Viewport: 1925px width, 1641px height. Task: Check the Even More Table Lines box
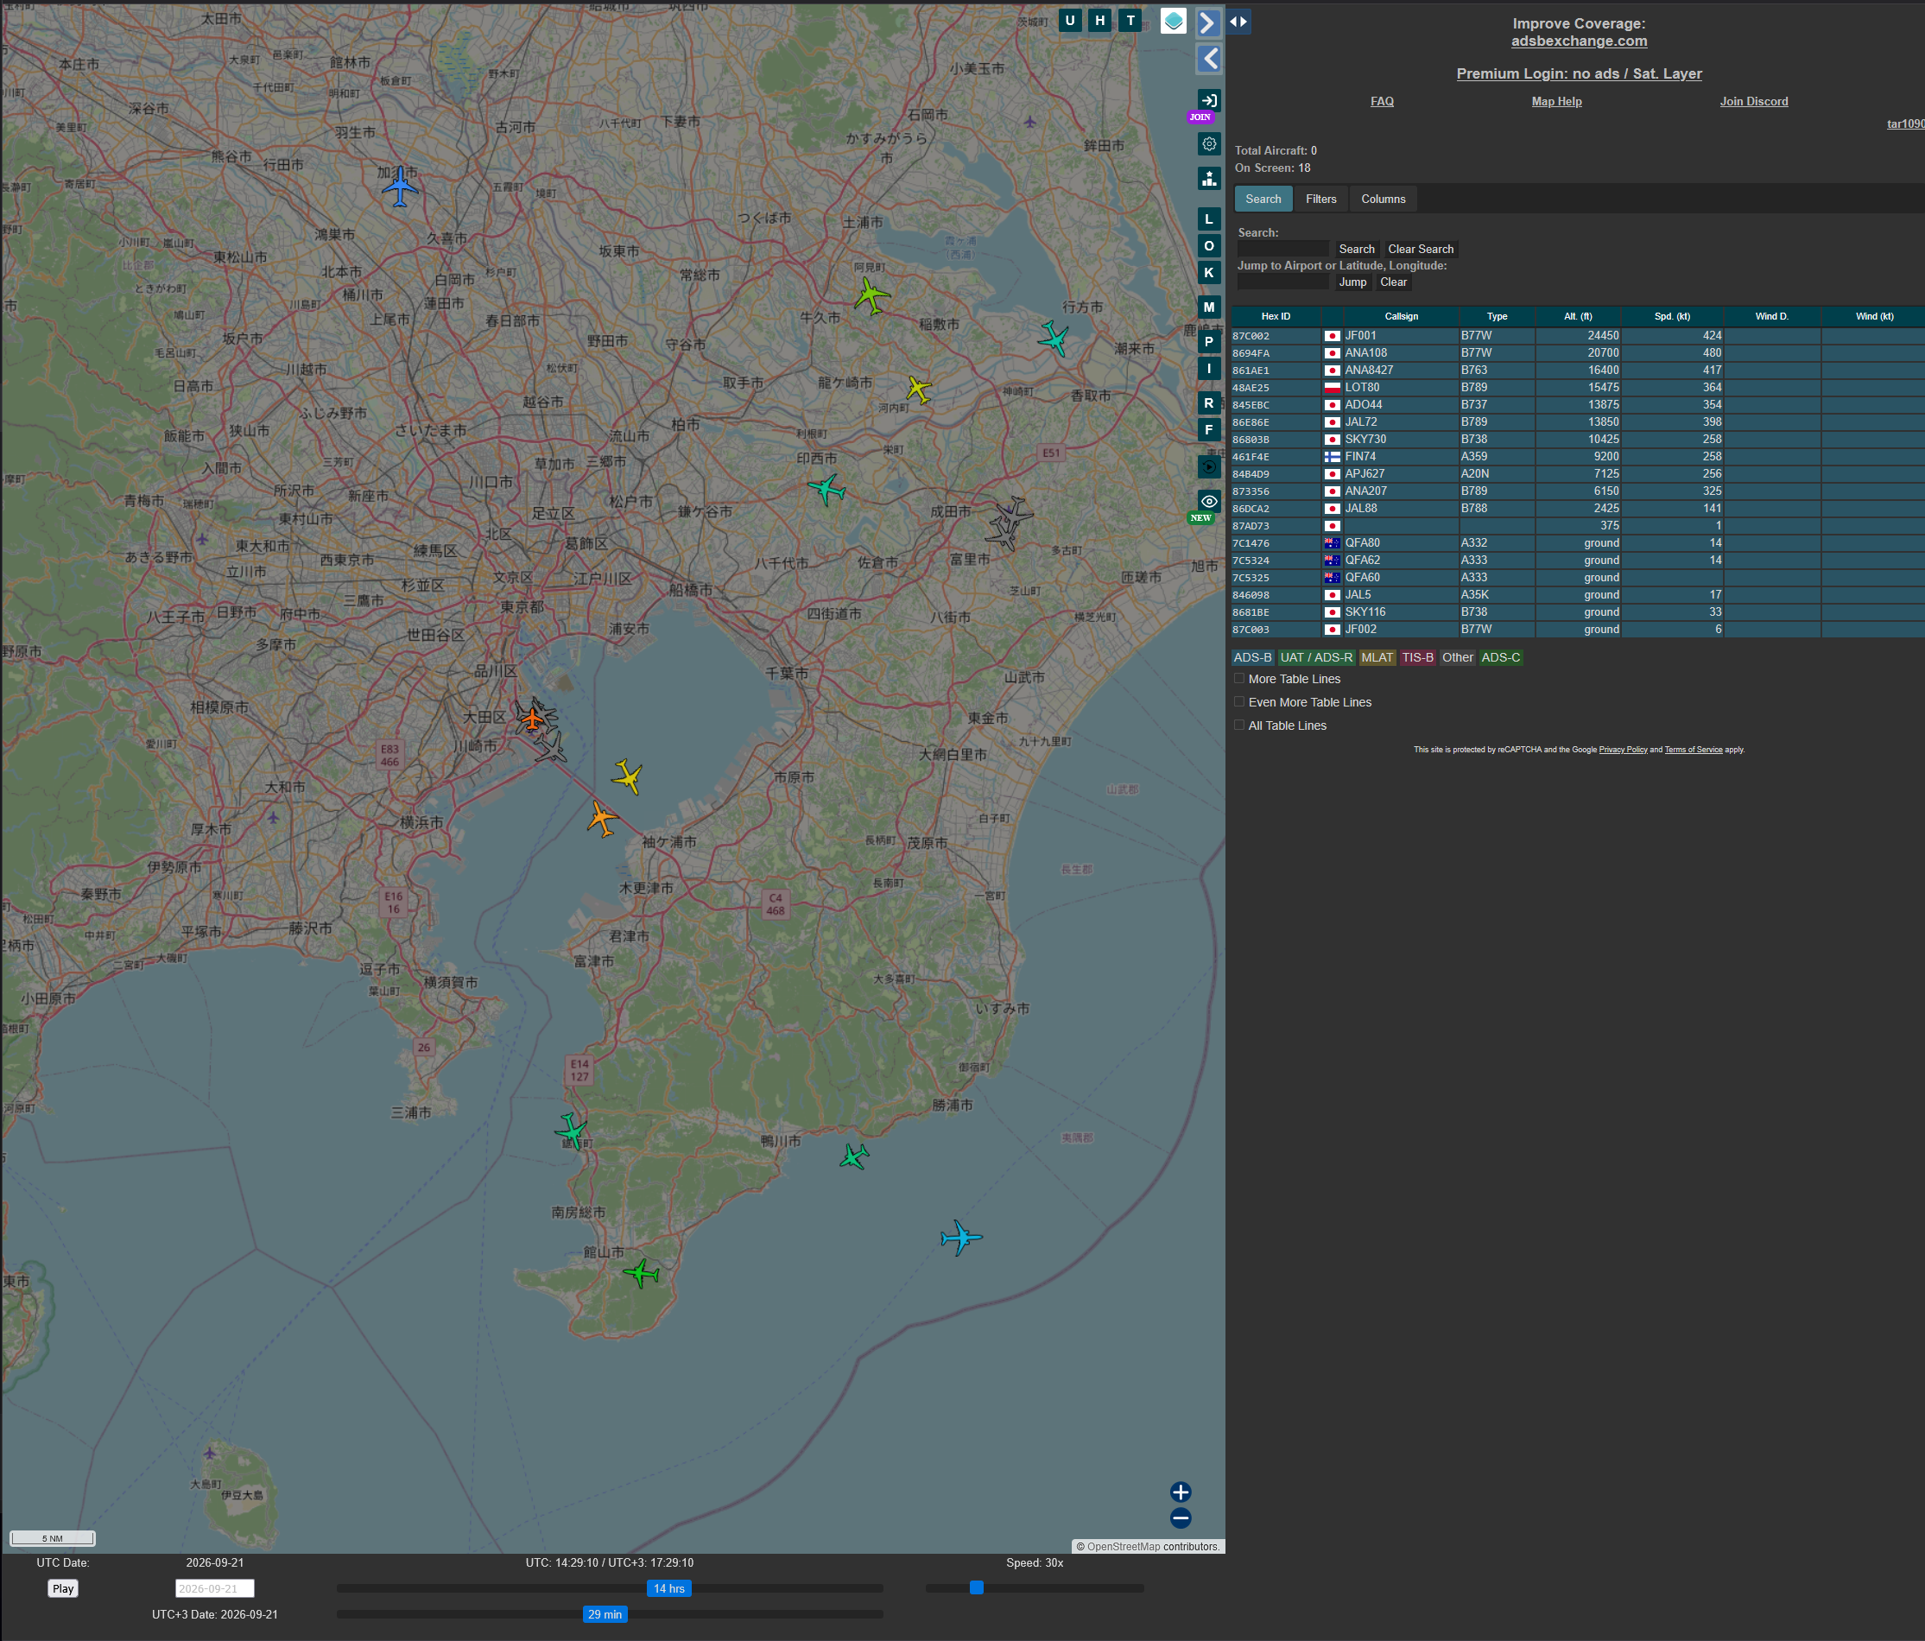click(x=1239, y=702)
